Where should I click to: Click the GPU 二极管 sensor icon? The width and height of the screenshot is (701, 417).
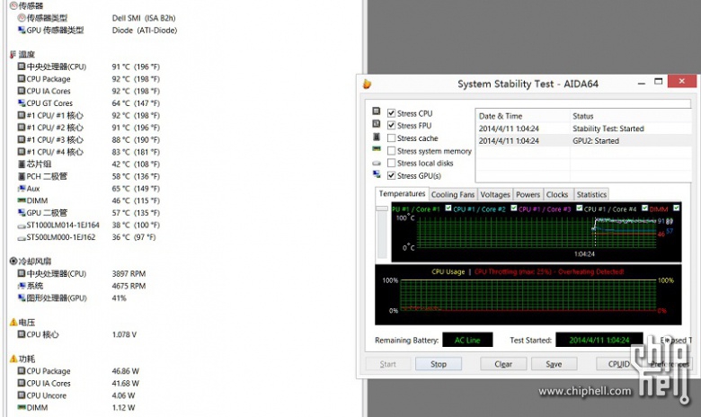tap(21, 213)
